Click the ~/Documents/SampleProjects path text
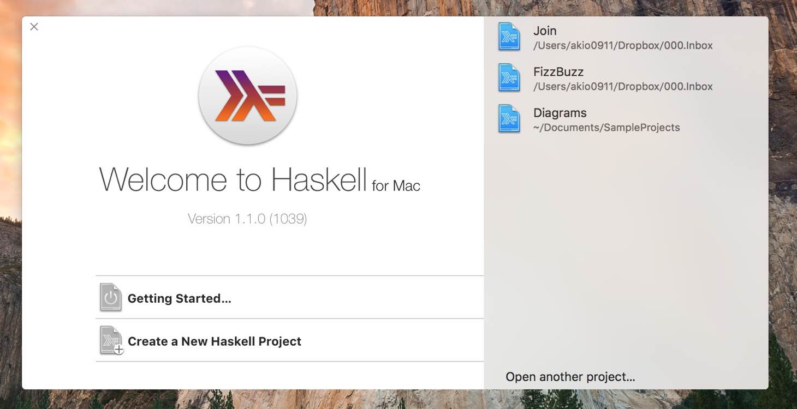 606,128
